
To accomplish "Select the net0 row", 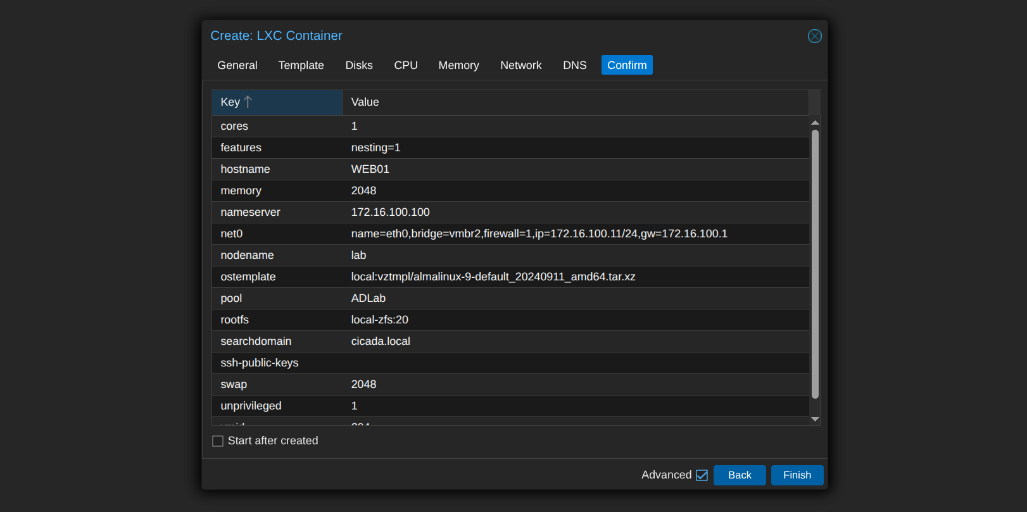I will tap(510, 234).
